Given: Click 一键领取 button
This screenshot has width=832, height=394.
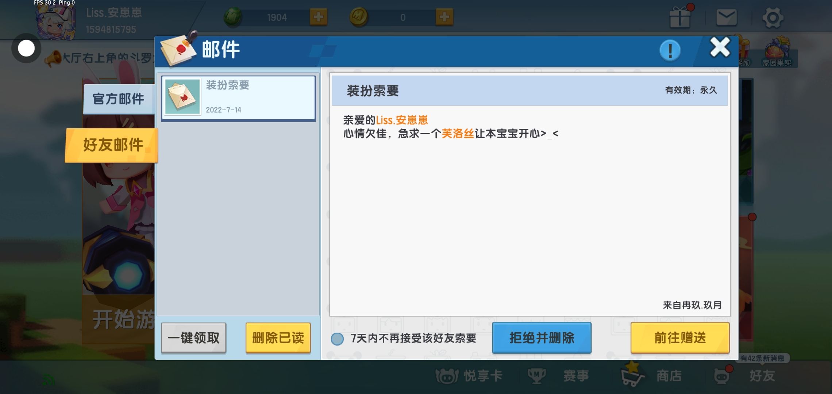Looking at the screenshot, I should point(193,338).
